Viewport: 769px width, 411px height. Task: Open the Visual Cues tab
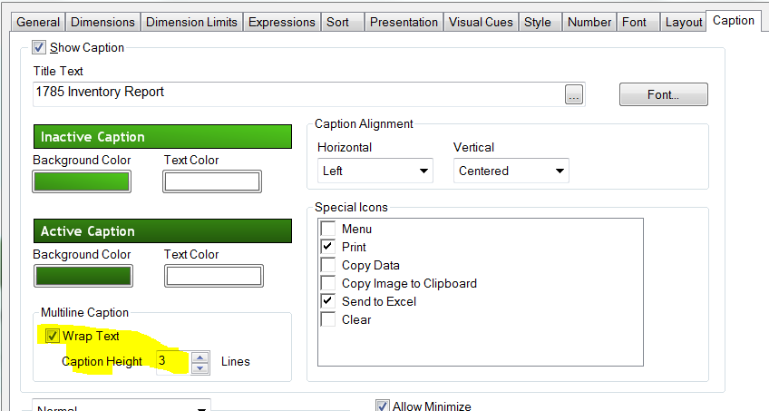click(481, 22)
